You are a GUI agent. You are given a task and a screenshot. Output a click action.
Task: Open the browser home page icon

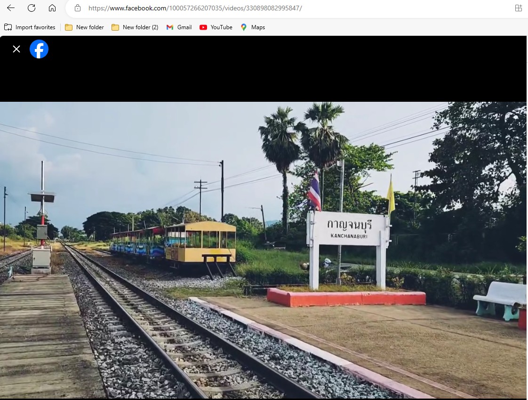tap(52, 8)
